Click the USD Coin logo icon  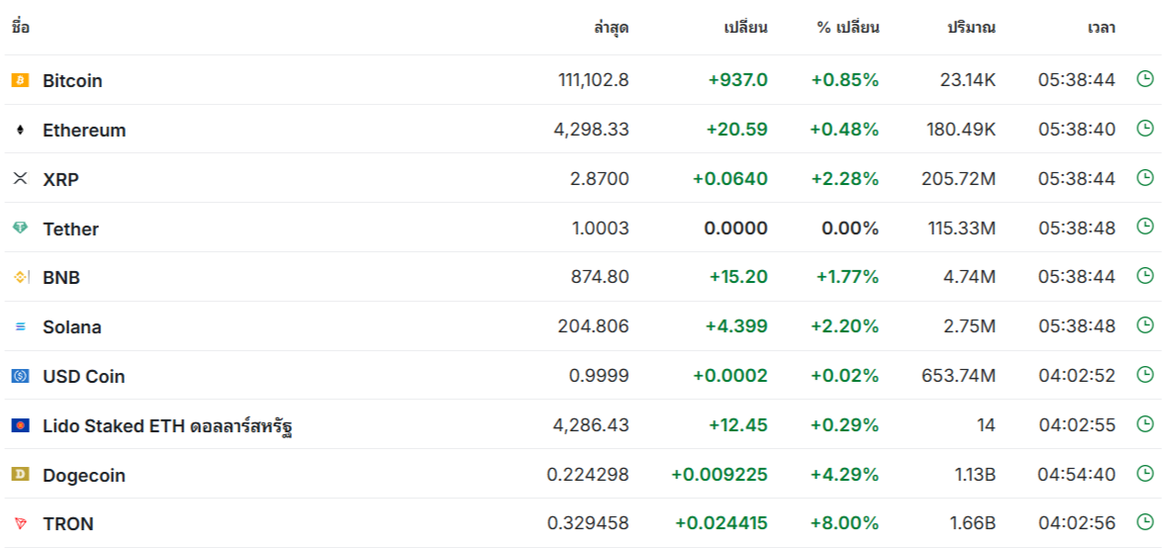tap(20, 376)
